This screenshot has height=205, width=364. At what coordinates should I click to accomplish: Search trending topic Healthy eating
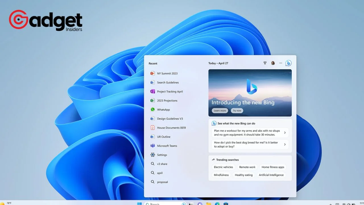tap(244, 175)
